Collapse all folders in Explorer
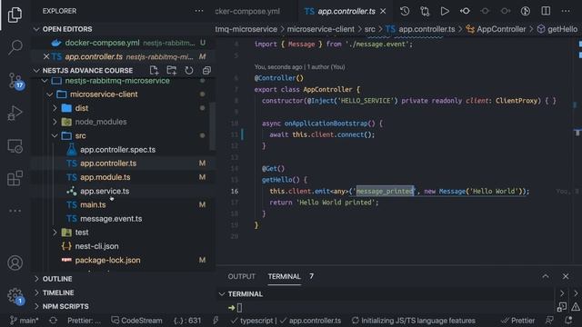 click(206, 70)
